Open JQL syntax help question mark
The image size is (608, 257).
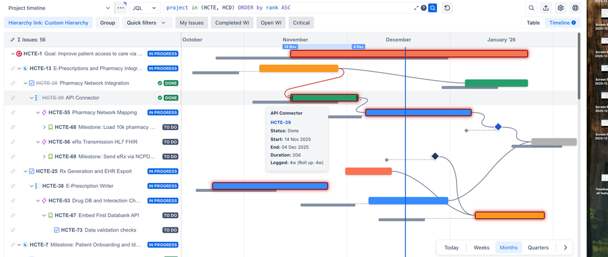coord(424,8)
